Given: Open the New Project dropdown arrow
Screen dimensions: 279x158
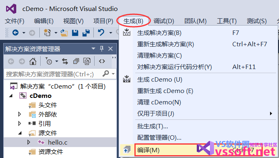Looking at the screenshot, I should [x=56, y=33].
